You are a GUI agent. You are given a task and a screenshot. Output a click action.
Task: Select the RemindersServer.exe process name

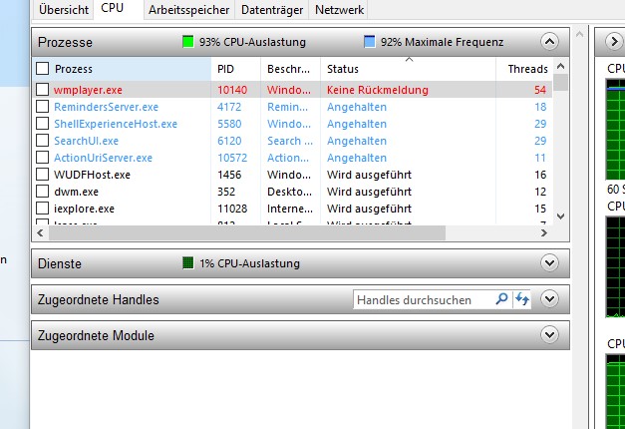106,107
